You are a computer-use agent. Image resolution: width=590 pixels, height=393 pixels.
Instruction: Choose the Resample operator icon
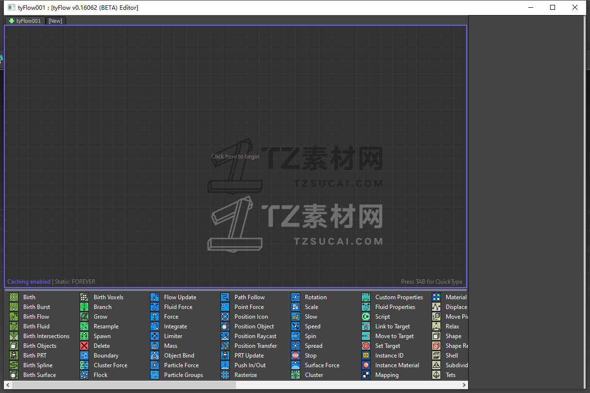[x=84, y=326]
